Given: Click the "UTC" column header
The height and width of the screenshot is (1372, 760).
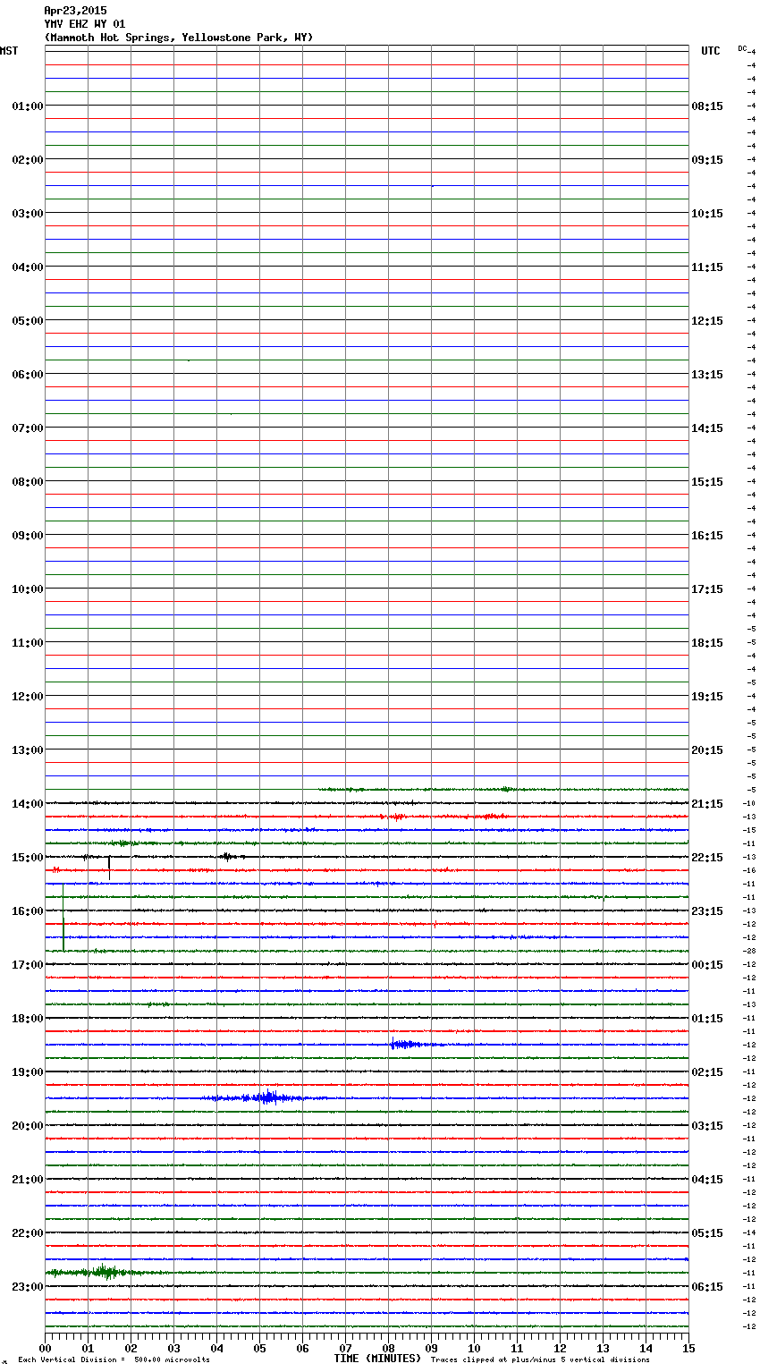Looking at the screenshot, I should (711, 51).
